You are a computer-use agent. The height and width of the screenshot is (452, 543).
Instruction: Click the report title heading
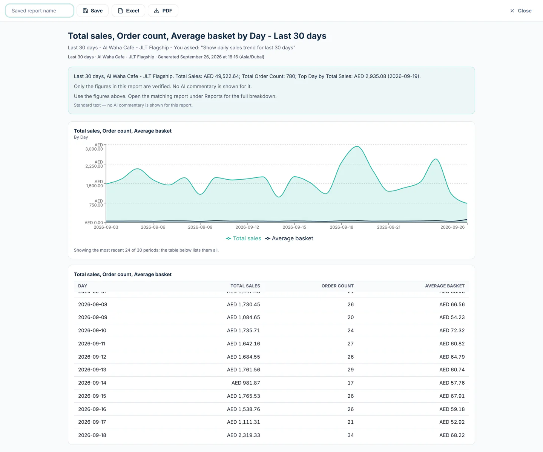click(x=197, y=36)
